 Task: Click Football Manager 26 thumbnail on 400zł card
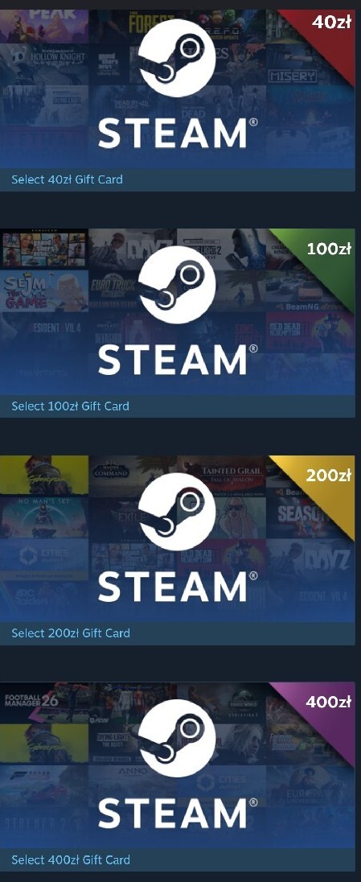click(44, 702)
